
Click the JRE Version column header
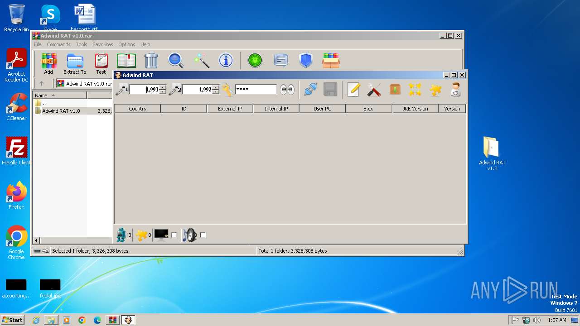pyautogui.click(x=415, y=109)
